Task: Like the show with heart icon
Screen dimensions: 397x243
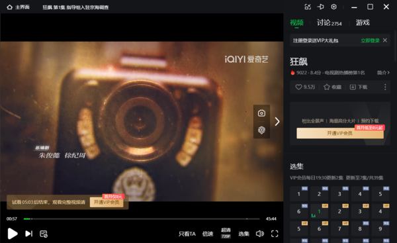Action: click(305, 87)
